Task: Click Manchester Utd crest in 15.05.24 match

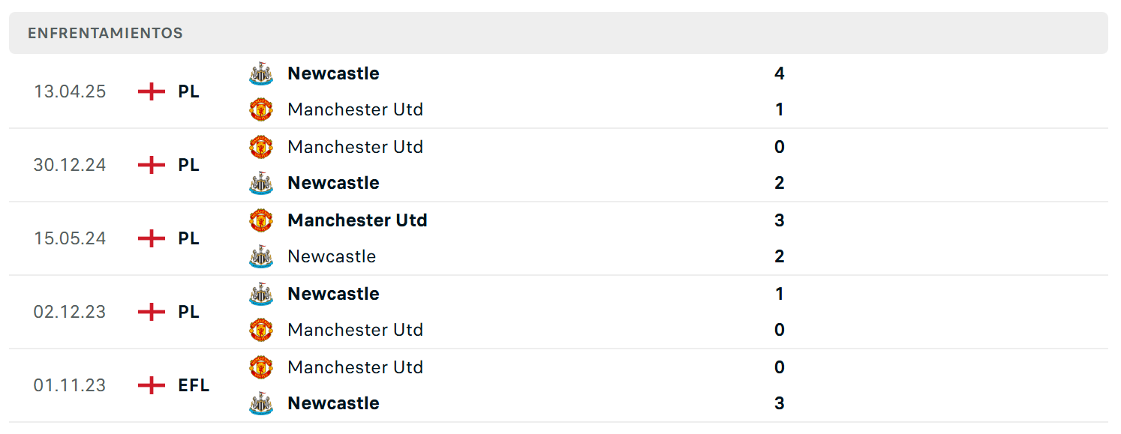Action: (x=260, y=220)
